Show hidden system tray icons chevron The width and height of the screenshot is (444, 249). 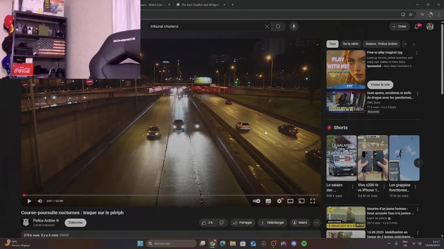tap(389, 243)
